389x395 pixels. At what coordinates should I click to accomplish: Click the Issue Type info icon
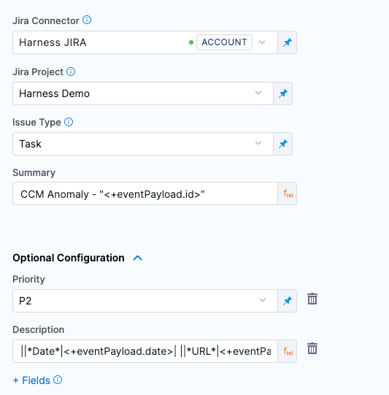pos(69,122)
